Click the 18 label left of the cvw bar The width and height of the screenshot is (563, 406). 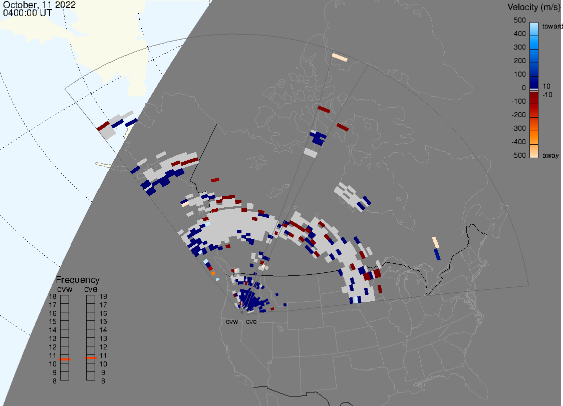[x=53, y=296]
